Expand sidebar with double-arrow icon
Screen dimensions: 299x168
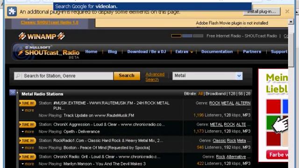13,92
